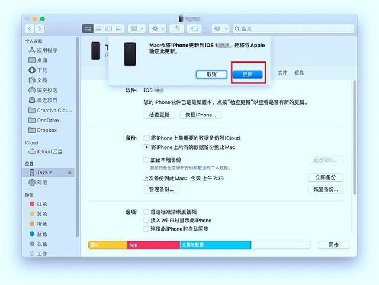Open iCloud 云盘 in the sidebar
This screenshot has width=379, height=285.
[x=46, y=151]
